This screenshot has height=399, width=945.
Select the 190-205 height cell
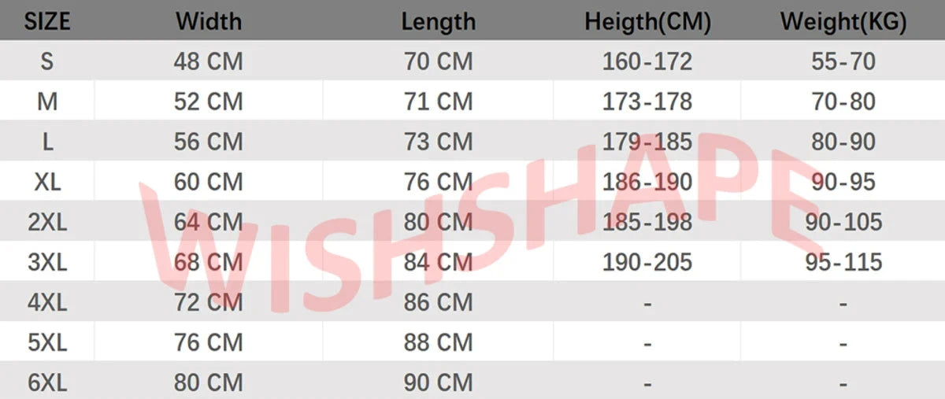(x=647, y=262)
